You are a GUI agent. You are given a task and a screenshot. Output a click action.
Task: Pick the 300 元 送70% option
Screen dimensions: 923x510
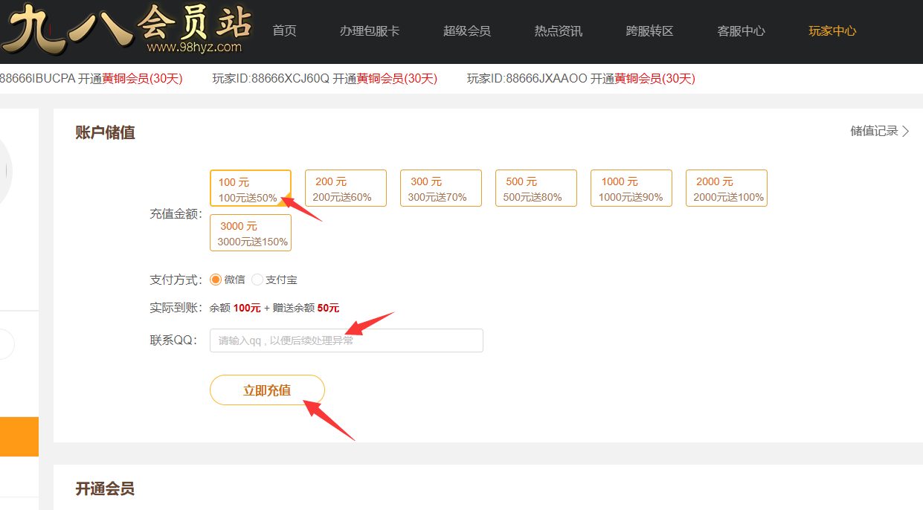(x=440, y=189)
